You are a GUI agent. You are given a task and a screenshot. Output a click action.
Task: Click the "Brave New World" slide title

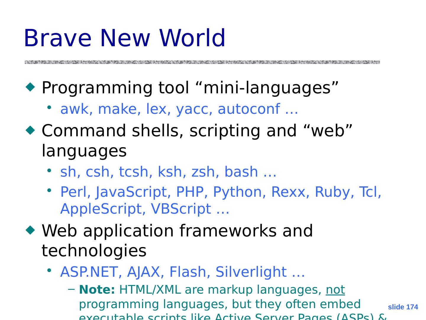coord(125,38)
